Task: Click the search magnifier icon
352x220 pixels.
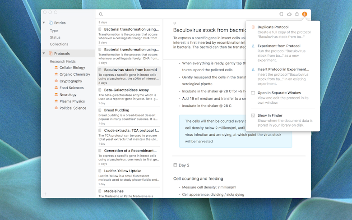Action: click(101, 14)
